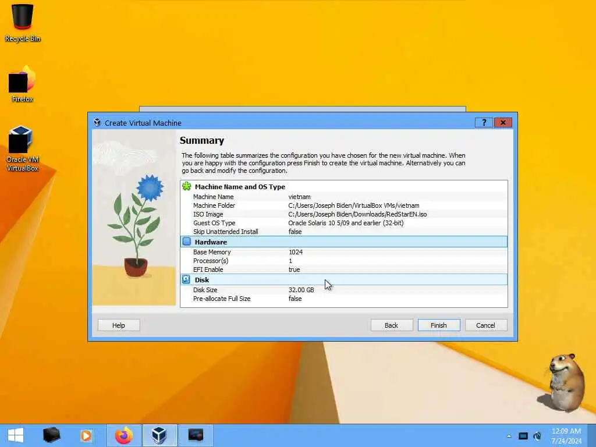The height and width of the screenshot is (447, 596).
Task: Select the Oracle VM VirtualBox desktop shortcut
Action: tap(23, 149)
